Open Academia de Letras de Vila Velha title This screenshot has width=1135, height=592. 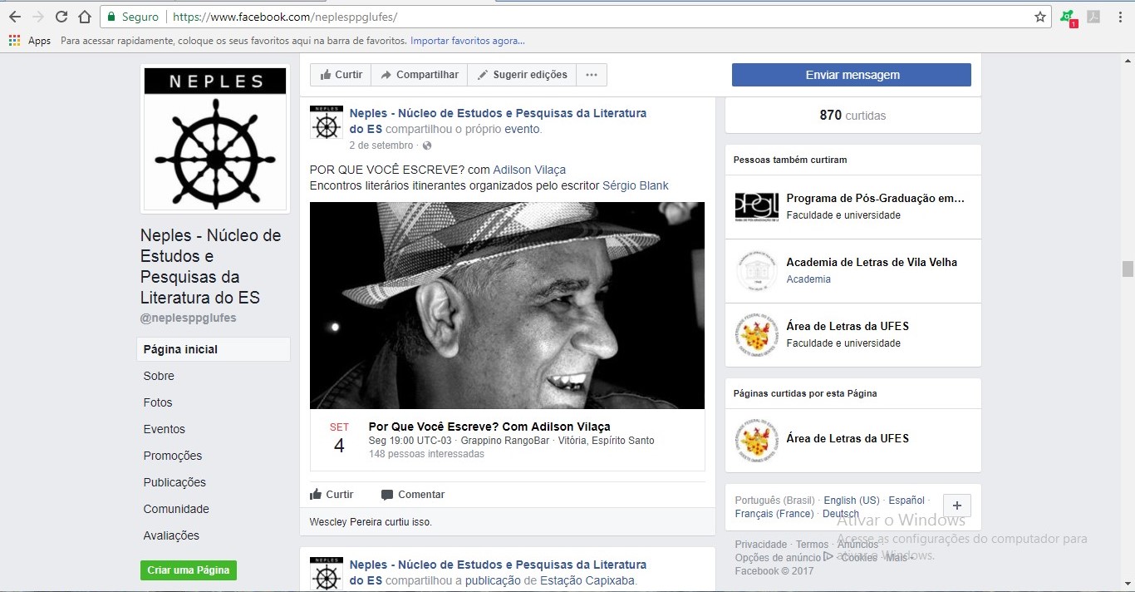tap(872, 263)
